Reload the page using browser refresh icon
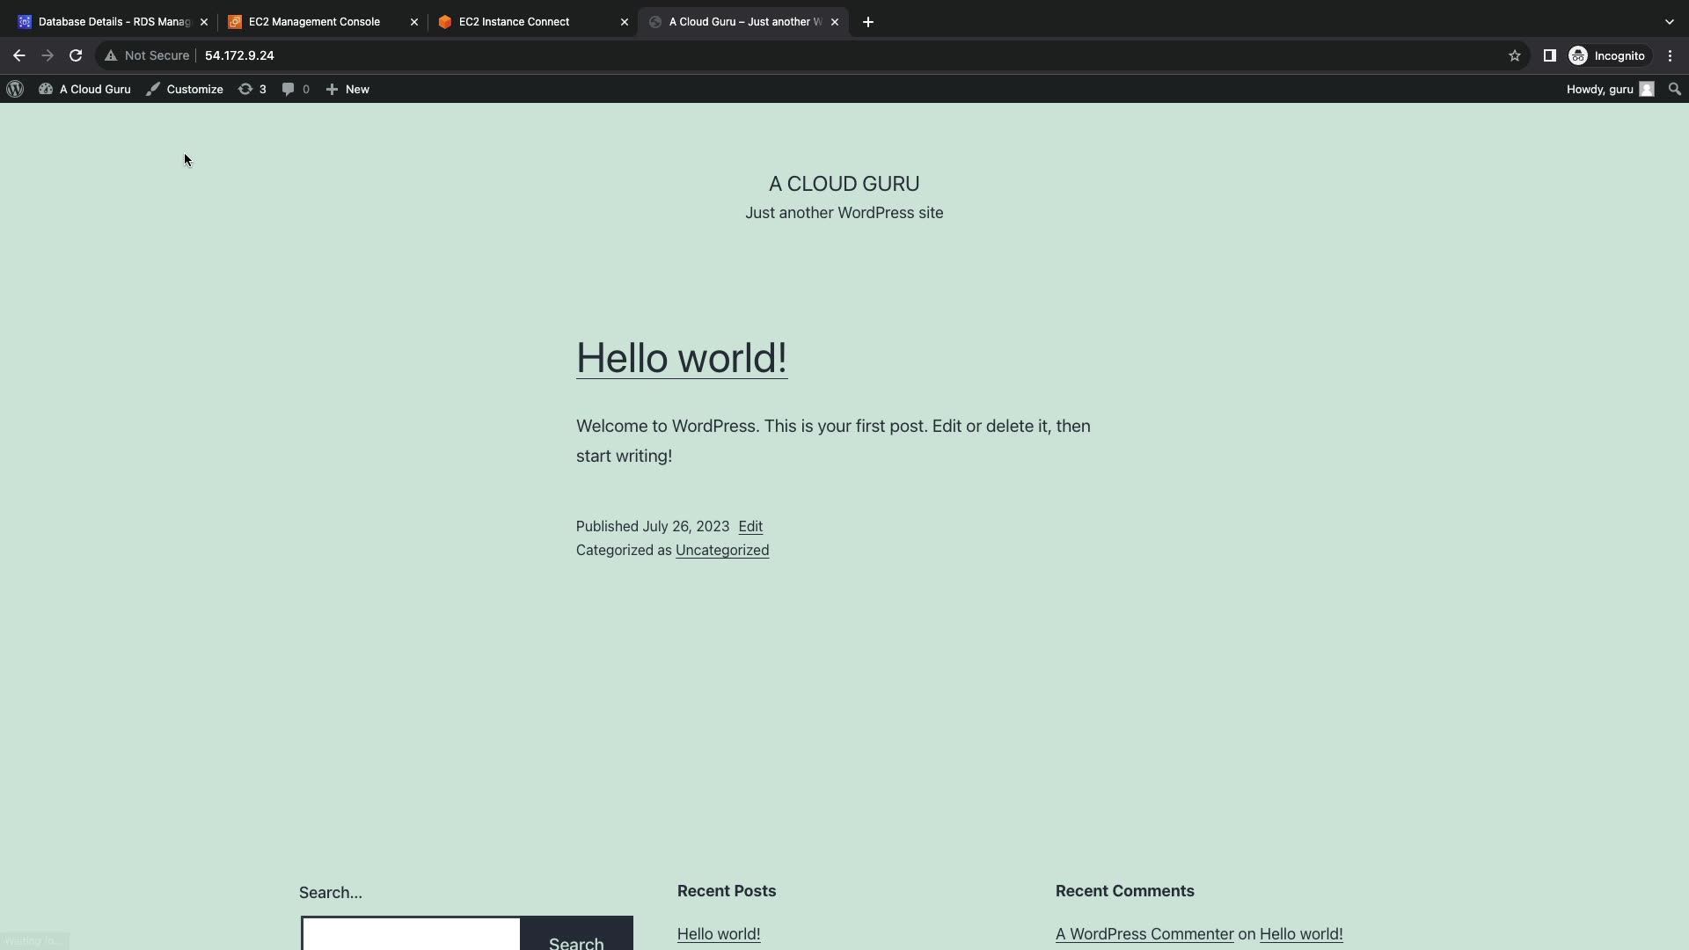Viewport: 1689px width, 950px height. coord(76,55)
